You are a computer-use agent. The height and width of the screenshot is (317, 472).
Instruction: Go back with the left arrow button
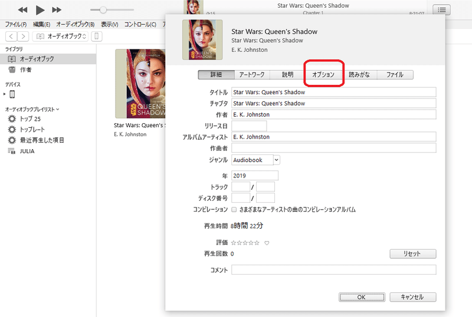pyautogui.click(x=11, y=37)
